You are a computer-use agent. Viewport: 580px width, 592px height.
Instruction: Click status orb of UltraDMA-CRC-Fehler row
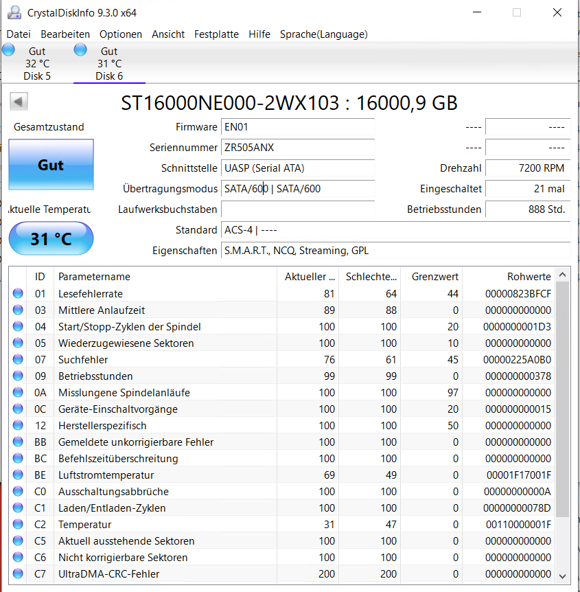point(18,573)
